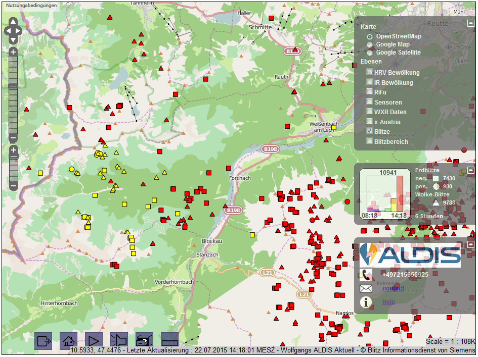Click the home icon in bottom toolbar

pyautogui.click(x=68, y=341)
